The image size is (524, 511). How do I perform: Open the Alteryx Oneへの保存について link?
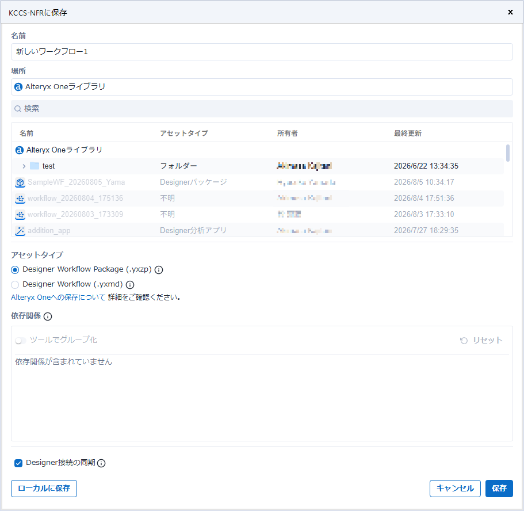(58, 298)
